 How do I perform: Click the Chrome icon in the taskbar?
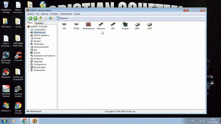tap(25, 121)
